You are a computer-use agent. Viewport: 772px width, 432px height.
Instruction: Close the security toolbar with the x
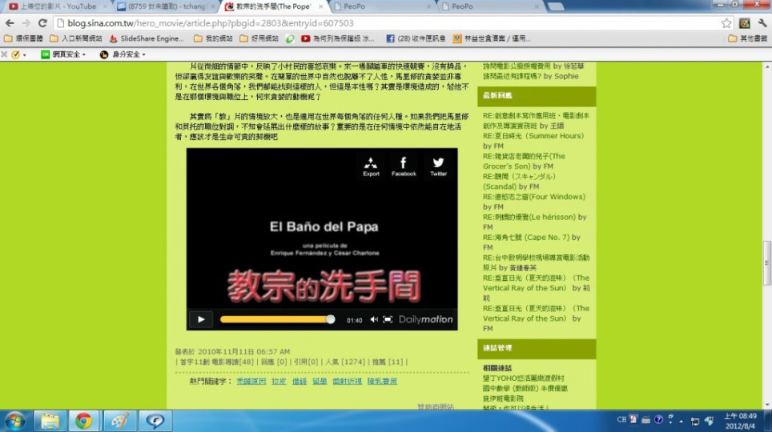pos(4,54)
